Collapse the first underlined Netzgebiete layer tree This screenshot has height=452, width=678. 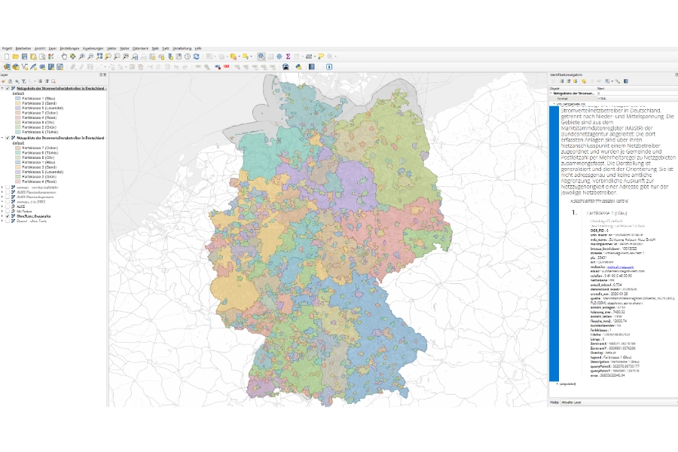[x=2, y=88]
